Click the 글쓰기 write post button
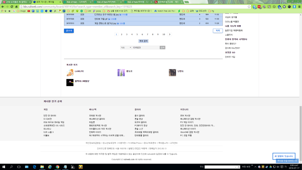Image resolution: width=302 pixels, height=170 pixels. coord(69,30)
